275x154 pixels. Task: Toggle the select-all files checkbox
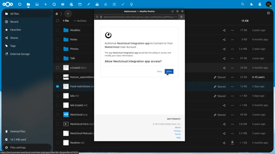(x=57, y=21)
